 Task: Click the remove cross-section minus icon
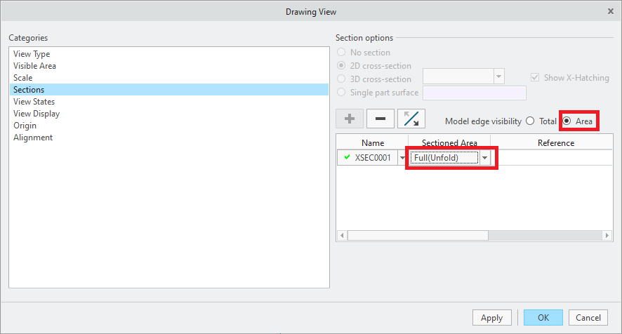coord(381,119)
